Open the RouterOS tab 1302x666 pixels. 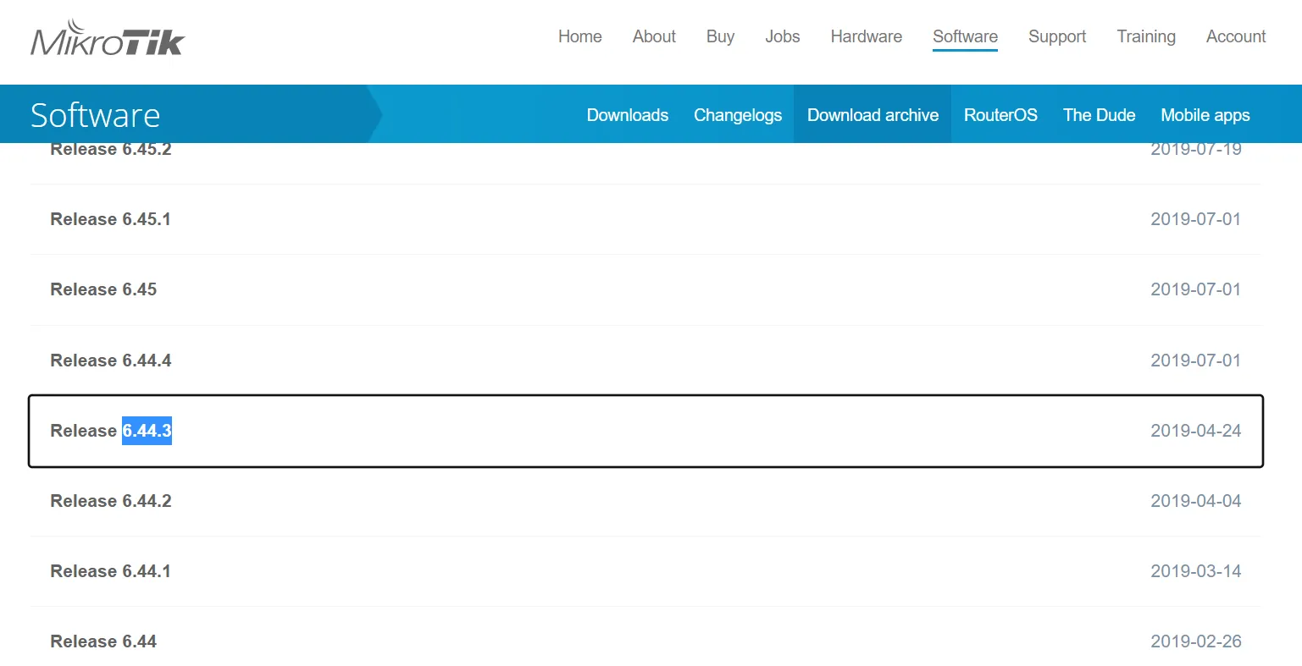click(1000, 115)
